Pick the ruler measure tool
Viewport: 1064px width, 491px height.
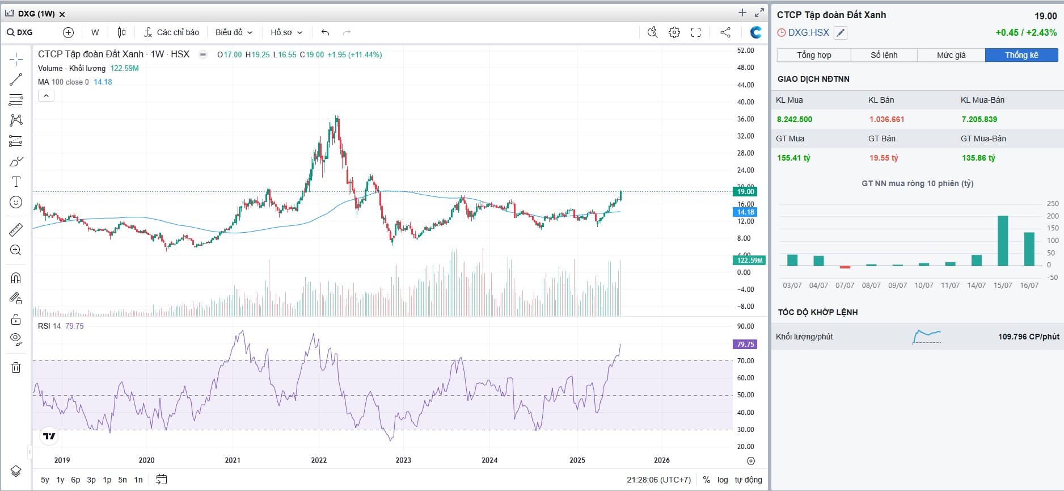16,229
